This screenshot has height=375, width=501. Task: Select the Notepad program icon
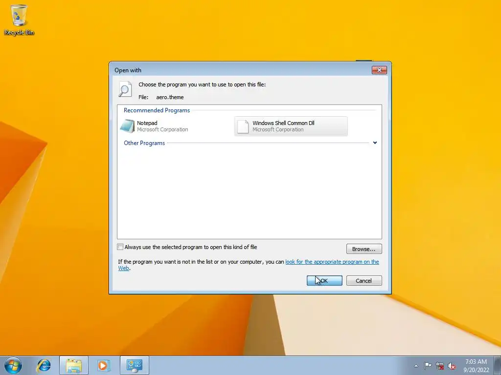(x=127, y=126)
